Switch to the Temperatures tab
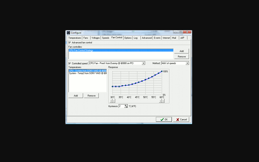The image size is (259, 162). [74, 38]
